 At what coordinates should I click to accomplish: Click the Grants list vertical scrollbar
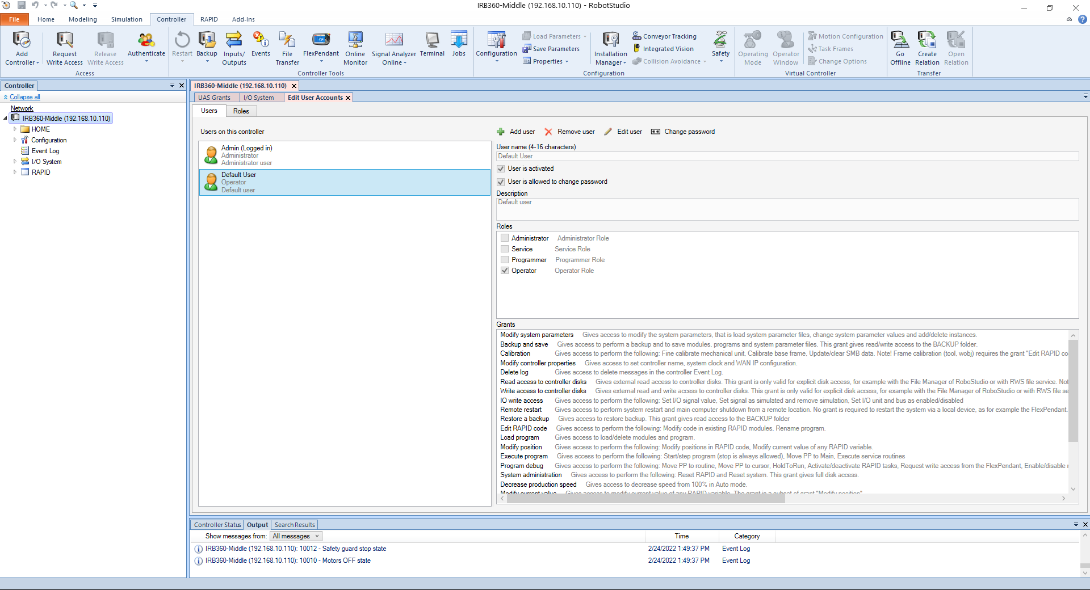1073,391
